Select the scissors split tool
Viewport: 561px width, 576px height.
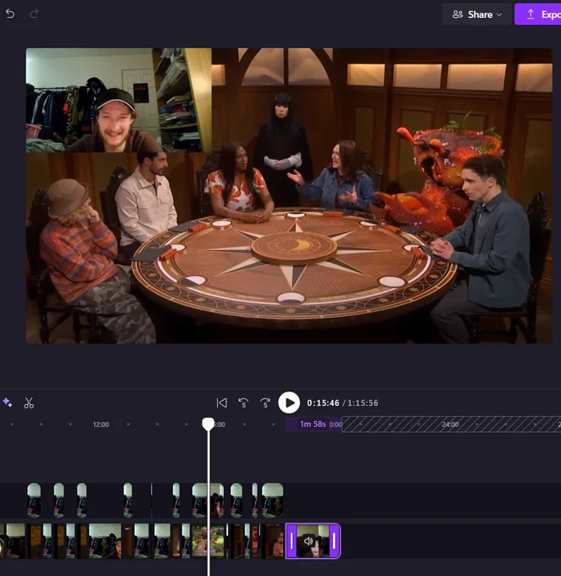(x=29, y=403)
